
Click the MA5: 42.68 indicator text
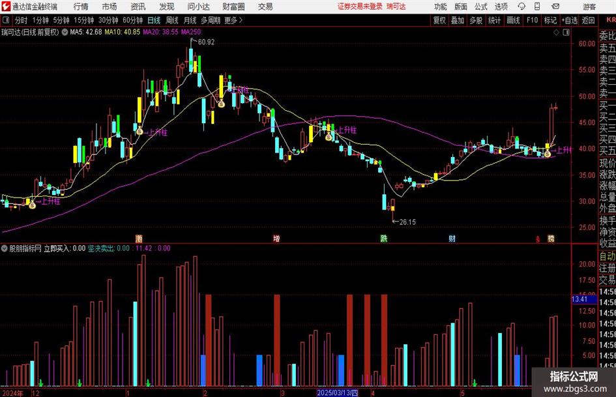86,32
